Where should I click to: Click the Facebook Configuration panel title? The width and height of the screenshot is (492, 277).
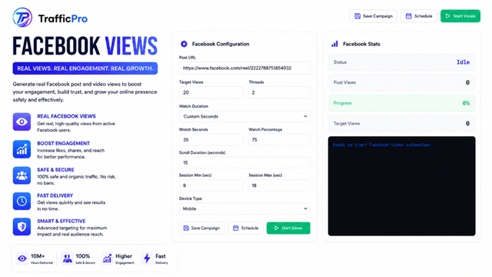pos(221,44)
